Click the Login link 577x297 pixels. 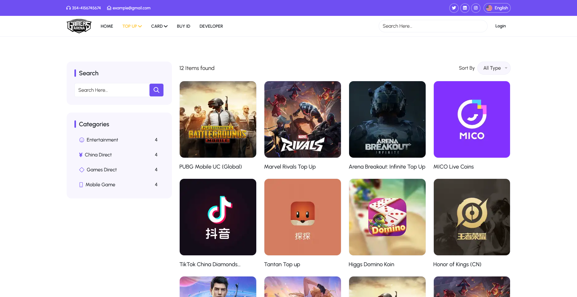coord(500,26)
